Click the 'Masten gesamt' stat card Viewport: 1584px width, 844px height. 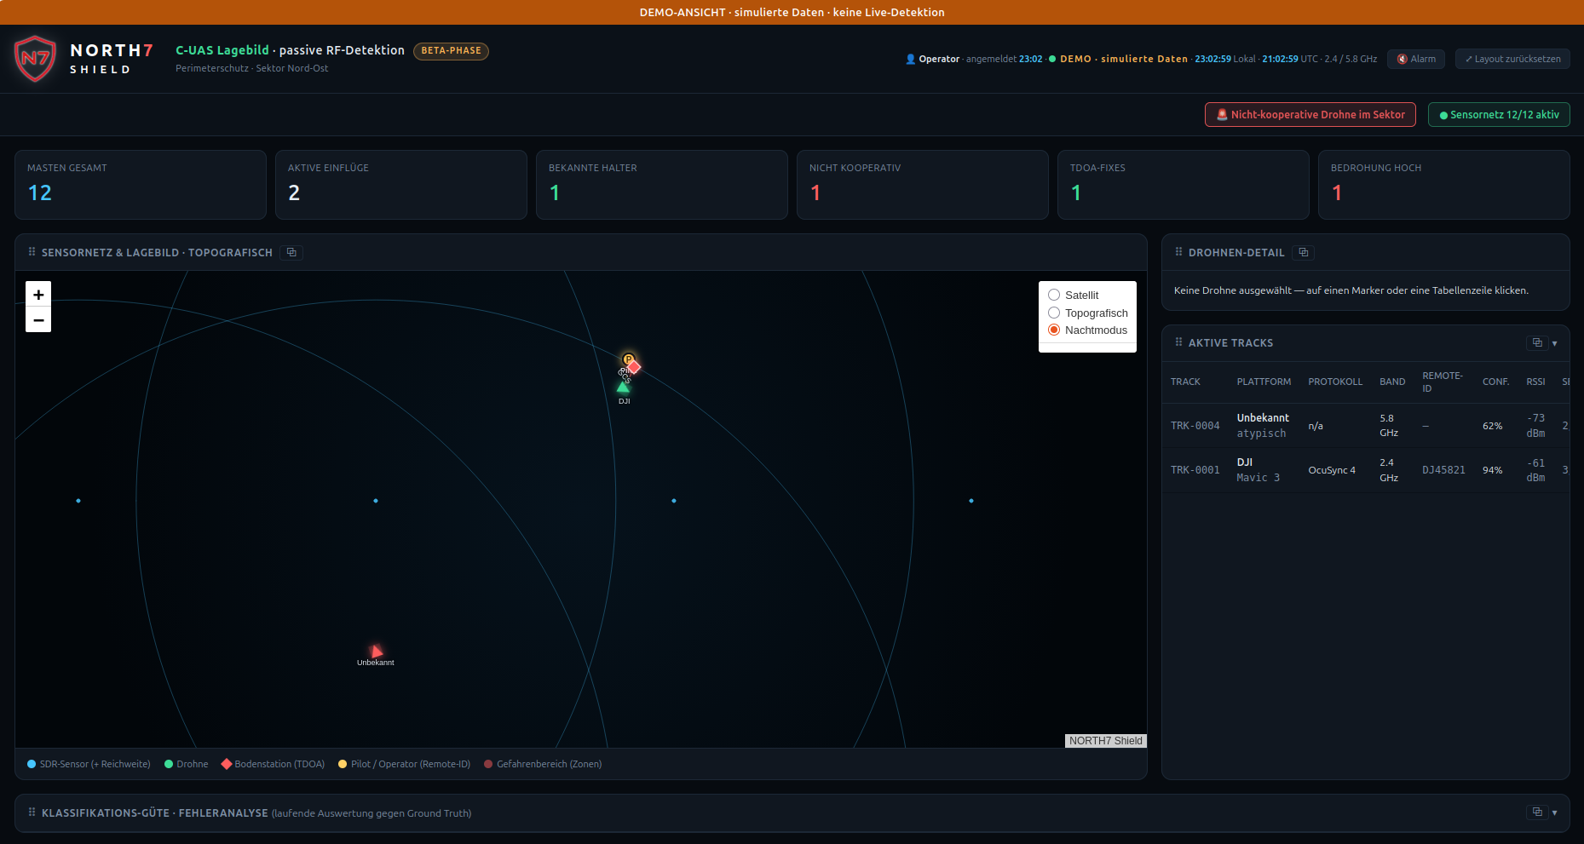click(141, 185)
